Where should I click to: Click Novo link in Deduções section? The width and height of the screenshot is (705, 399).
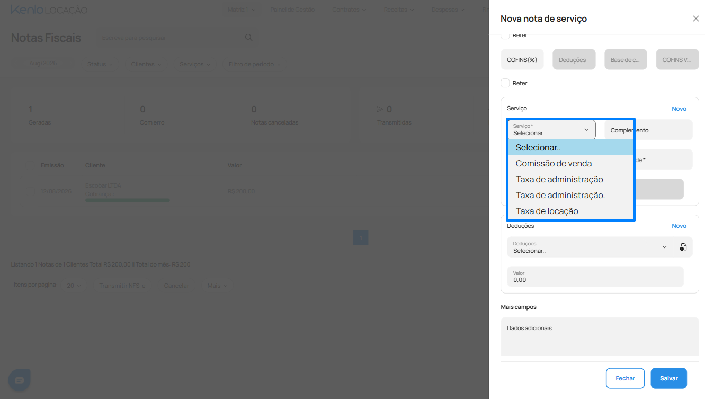pos(679,226)
